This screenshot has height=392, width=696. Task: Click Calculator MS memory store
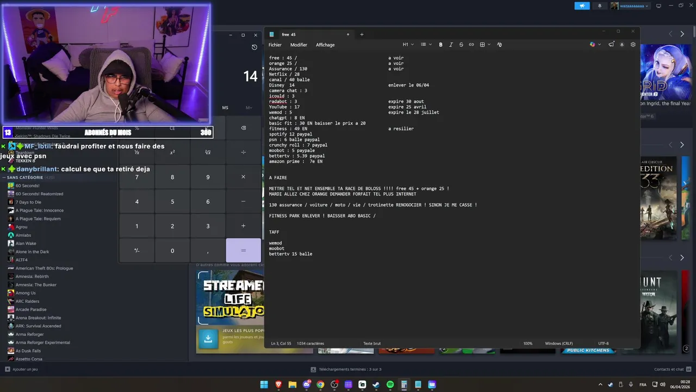pyautogui.click(x=225, y=108)
